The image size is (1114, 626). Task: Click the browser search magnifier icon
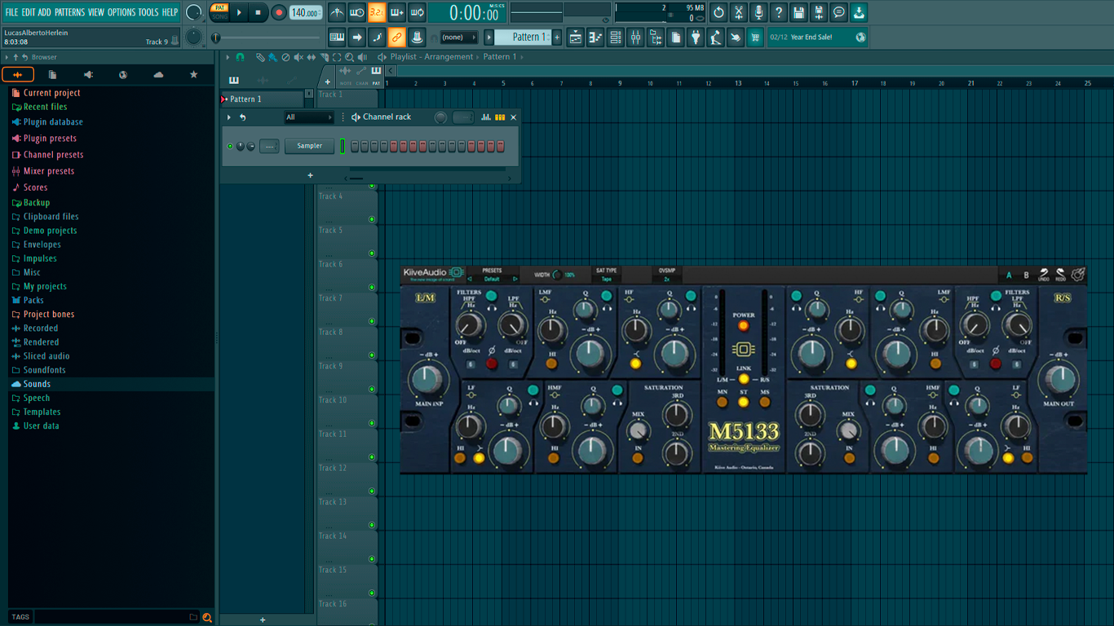point(207,617)
